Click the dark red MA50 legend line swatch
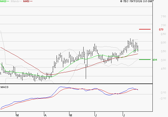This screenshot has width=168, height=117. pos(31,1)
